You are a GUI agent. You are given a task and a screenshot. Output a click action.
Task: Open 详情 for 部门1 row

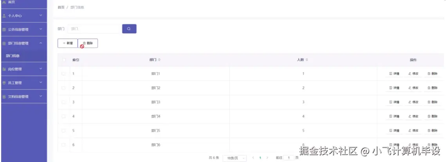[x=394, y=74]
